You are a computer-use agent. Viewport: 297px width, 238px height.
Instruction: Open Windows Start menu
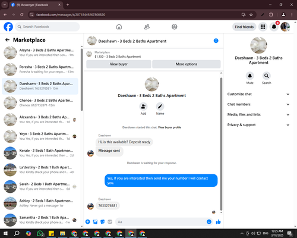pos(5,233)
